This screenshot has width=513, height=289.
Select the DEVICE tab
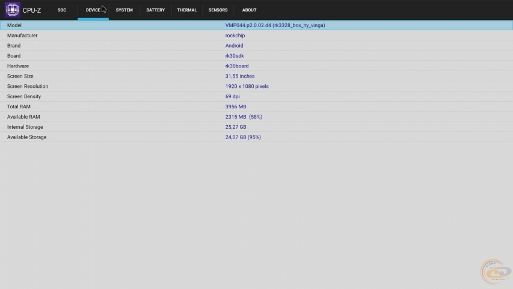tap(93, 10)
